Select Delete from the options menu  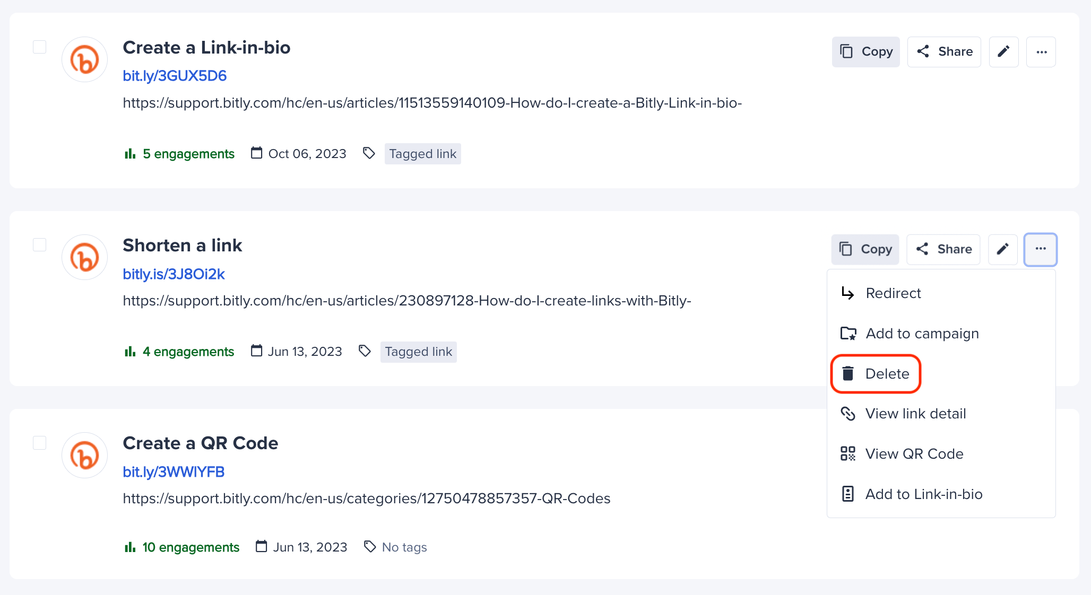(x=888, y=373)
